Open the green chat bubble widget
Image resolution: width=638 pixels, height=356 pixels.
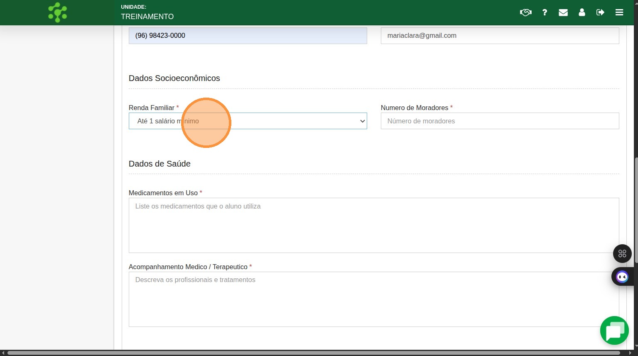614,331
